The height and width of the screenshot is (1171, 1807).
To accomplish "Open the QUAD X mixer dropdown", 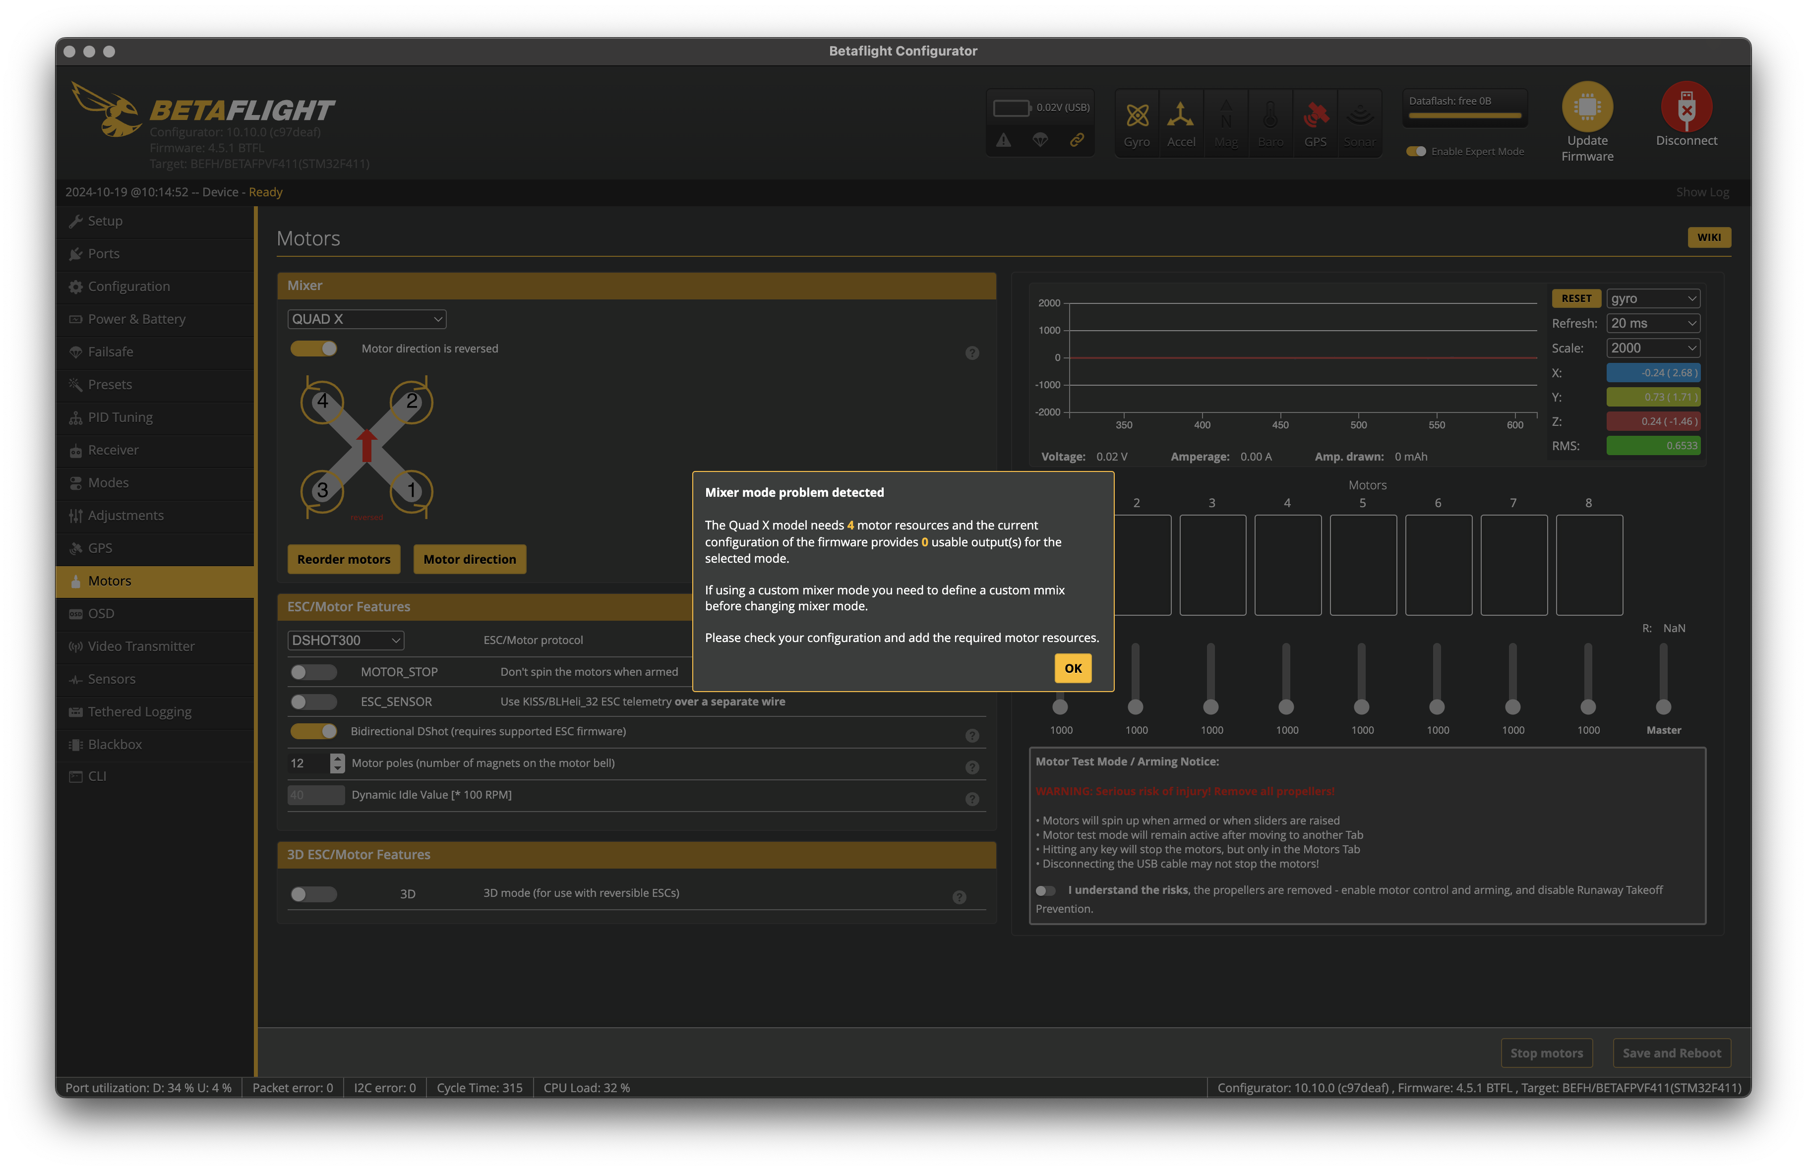I will 367,319.
